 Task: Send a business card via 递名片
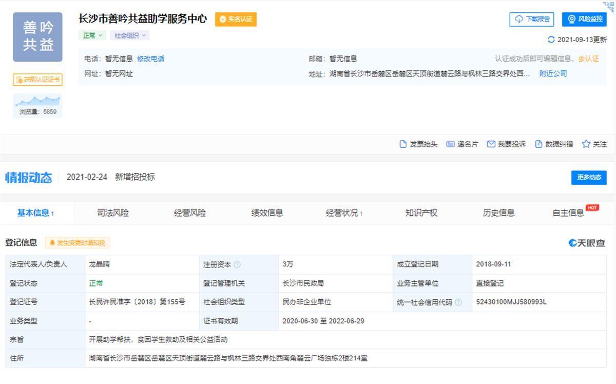[462, 144]
